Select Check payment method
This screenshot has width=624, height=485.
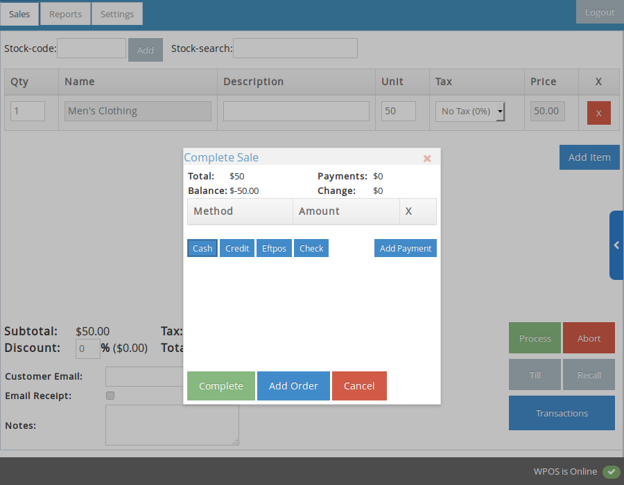(311, 248)
